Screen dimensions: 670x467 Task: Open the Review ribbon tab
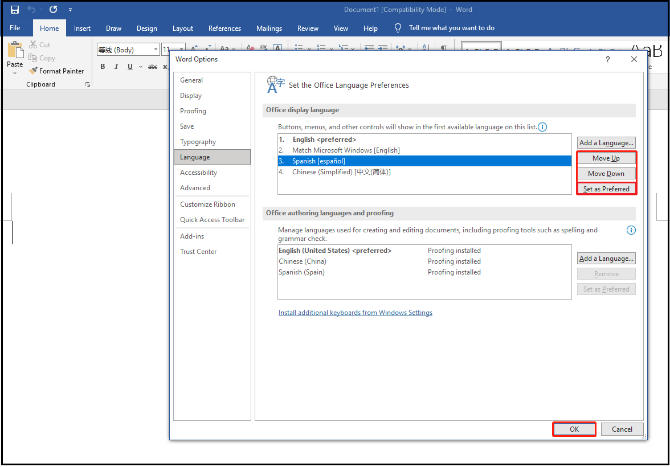pos(308,28)
